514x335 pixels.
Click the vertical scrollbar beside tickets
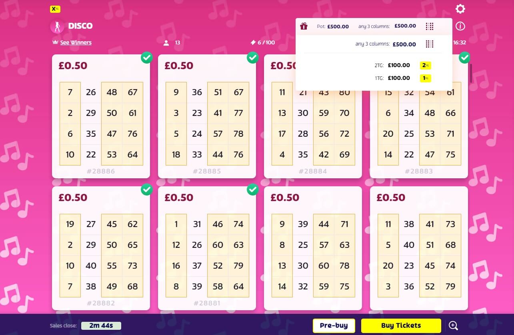point(471,73)
